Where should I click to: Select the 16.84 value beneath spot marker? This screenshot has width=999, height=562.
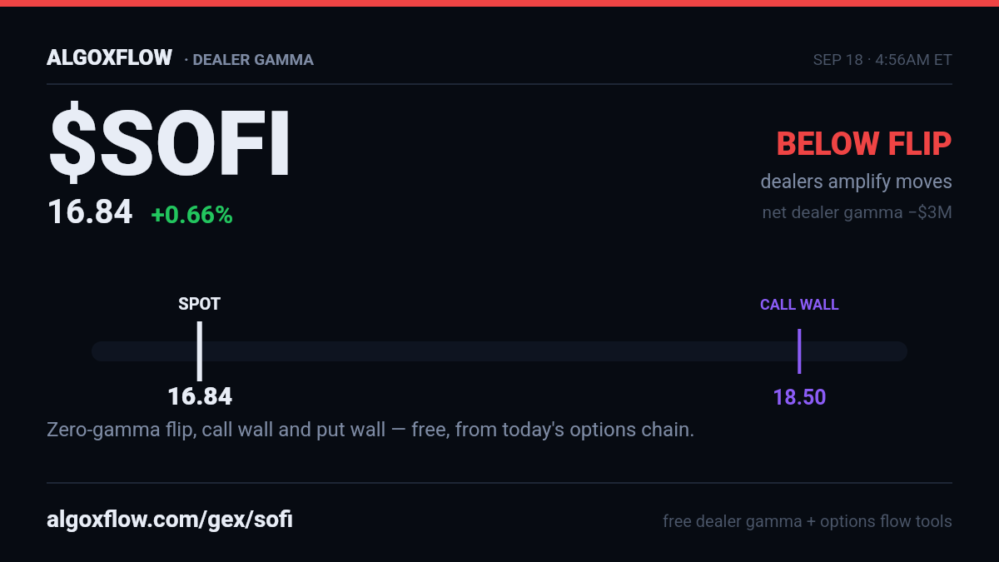(200, 396)
